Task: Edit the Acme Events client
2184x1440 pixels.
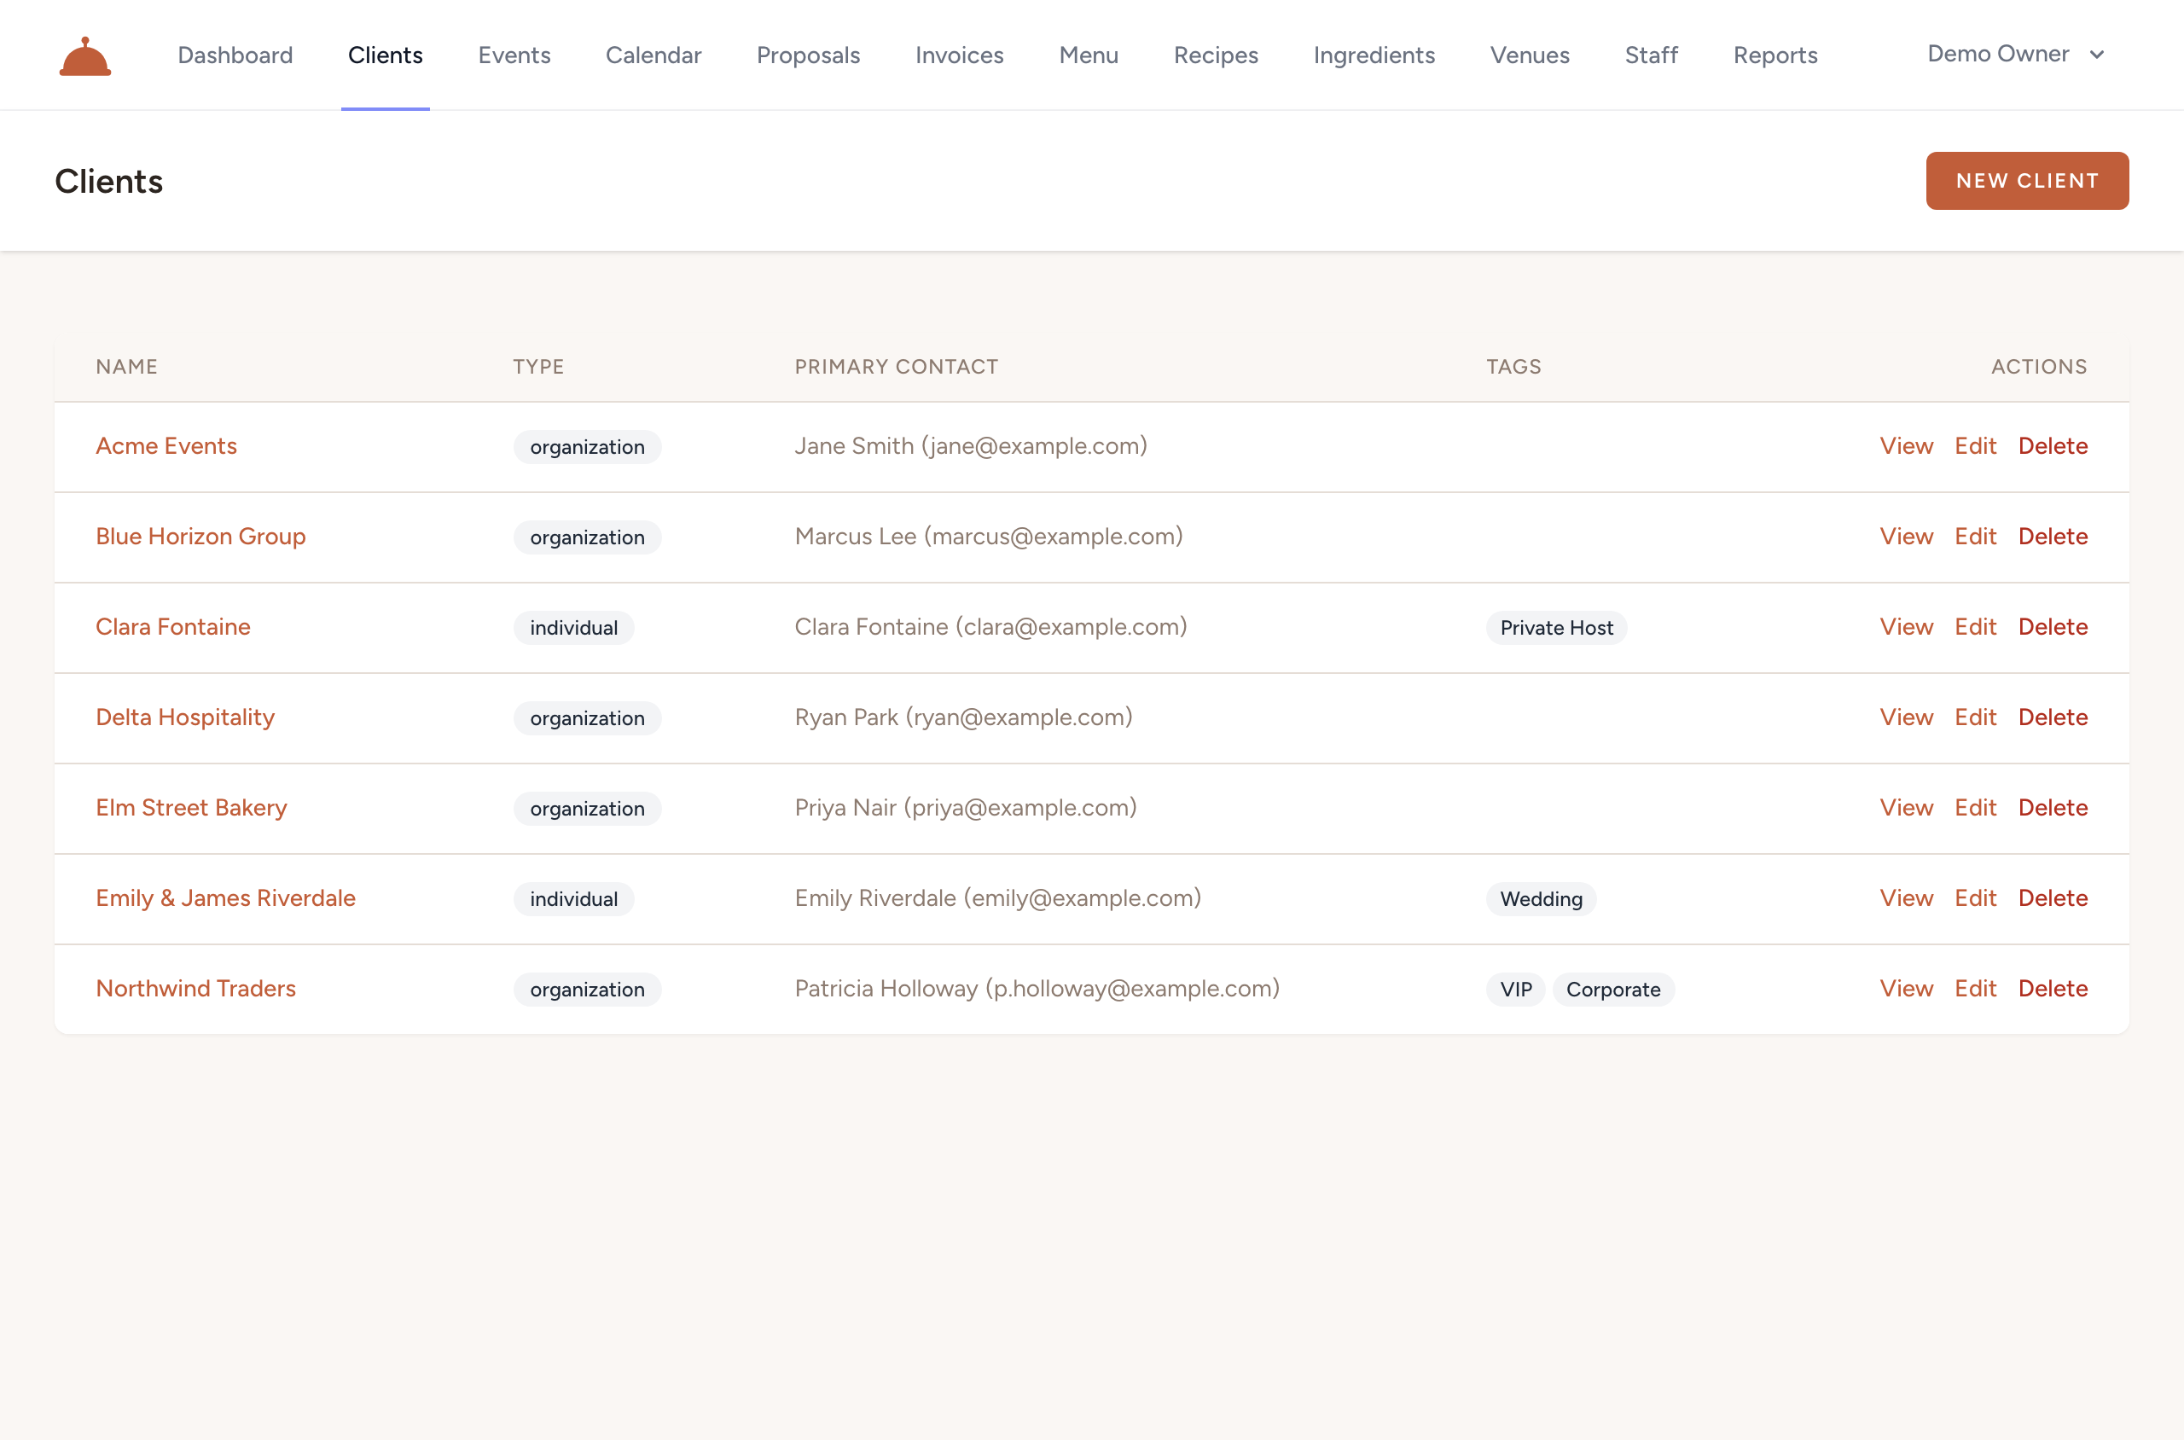Action: (x=1975, y=446)
